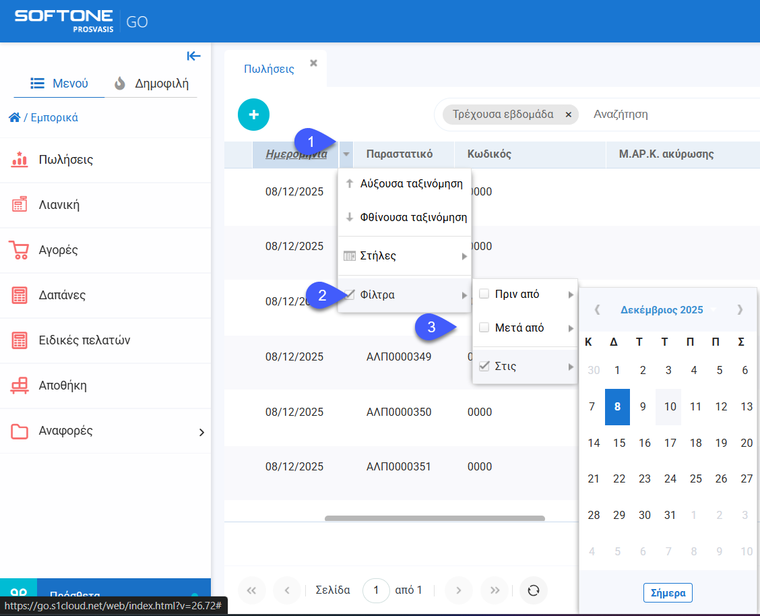The width and height of the screenshot is (760, 616).
Task: Enable the Πριν από filter checkbox
Action: pos(484,294)
